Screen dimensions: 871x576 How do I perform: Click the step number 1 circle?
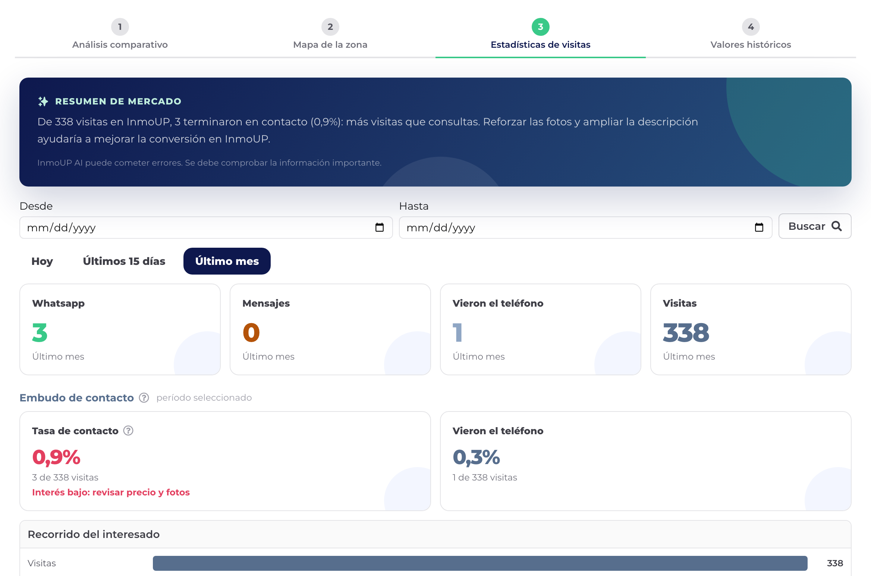coord(120,27)
